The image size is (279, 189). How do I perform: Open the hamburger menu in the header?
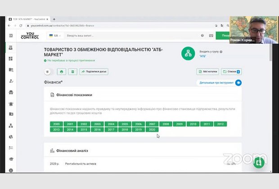pyautogui.click(x=11, y=36)
